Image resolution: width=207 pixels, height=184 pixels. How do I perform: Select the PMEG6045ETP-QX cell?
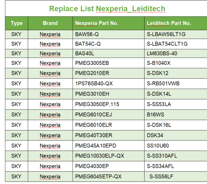(109, 177)
